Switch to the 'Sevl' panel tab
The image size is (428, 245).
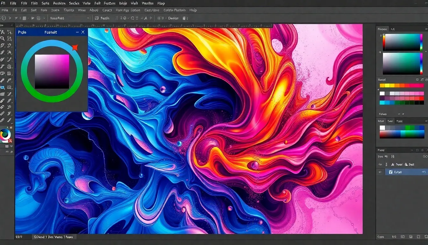(390, 121)
